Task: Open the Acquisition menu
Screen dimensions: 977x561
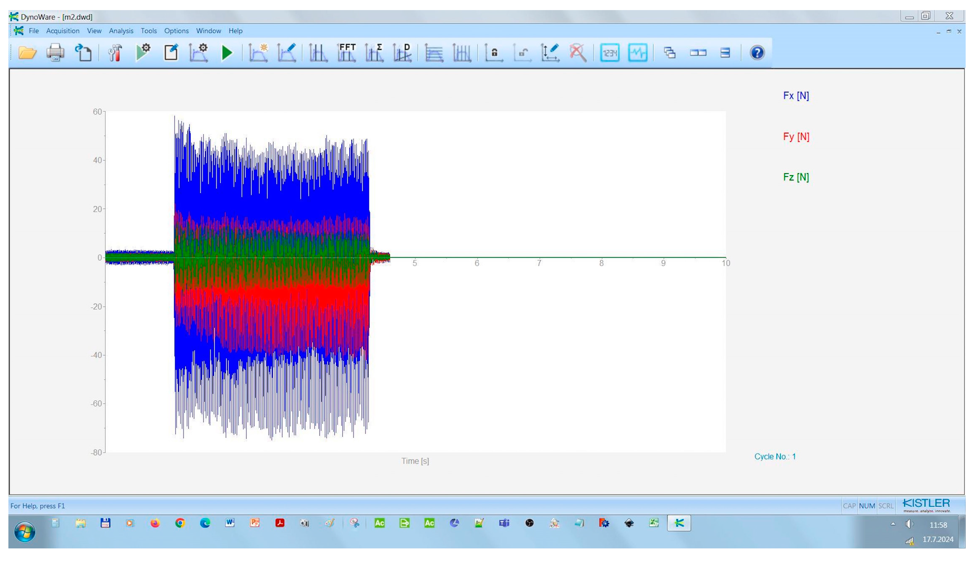Action: (x=63, y=31)
